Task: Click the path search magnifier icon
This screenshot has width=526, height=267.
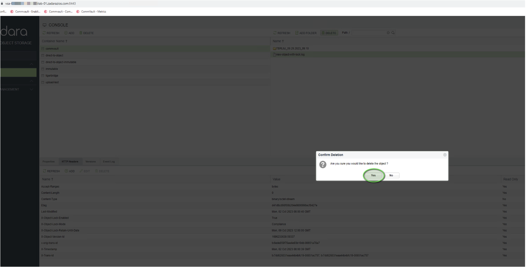Action: click(x=393, y=33)
